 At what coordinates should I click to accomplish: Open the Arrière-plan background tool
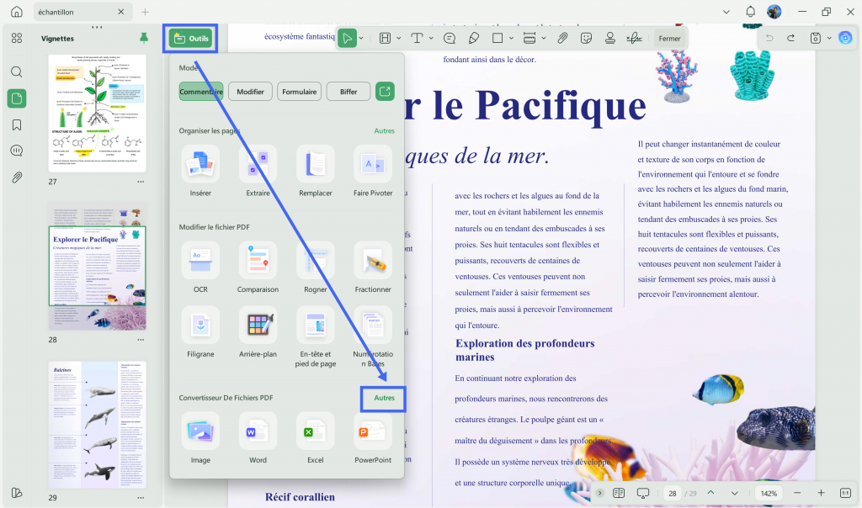pyautogui.click(x=258, y=332)
